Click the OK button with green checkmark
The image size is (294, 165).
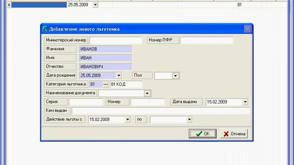203,134
